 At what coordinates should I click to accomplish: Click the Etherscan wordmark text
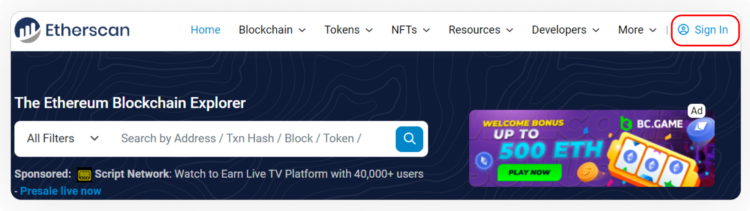[87, 30]
